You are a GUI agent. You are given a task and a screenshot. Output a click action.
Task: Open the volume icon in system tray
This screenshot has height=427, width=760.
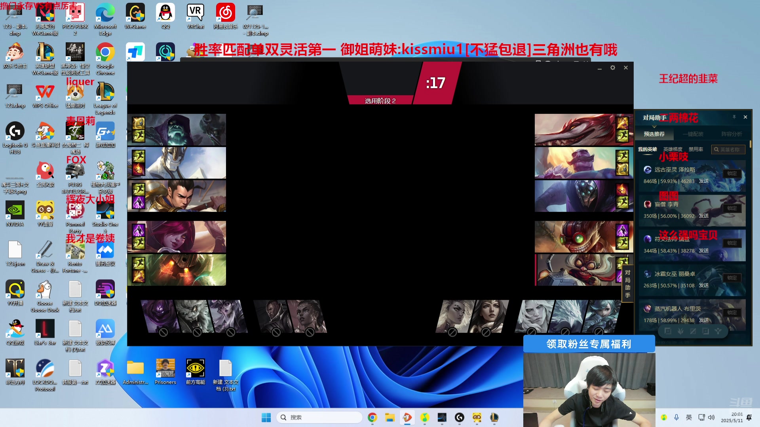pos(711,418)
